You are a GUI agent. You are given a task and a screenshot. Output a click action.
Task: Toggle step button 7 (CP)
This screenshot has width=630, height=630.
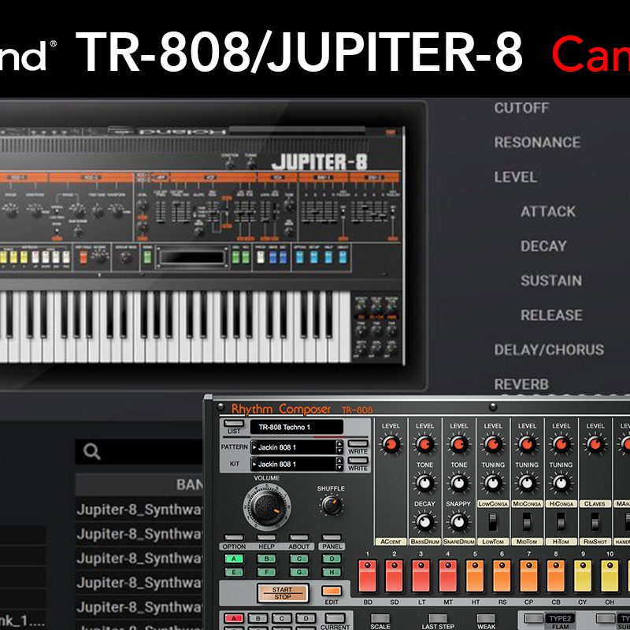pos(528,576)
